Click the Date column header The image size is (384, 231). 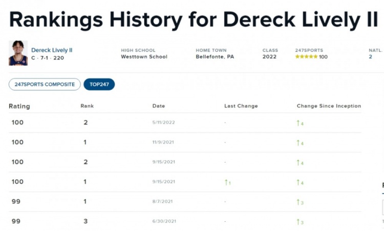[x=159, y=106]
